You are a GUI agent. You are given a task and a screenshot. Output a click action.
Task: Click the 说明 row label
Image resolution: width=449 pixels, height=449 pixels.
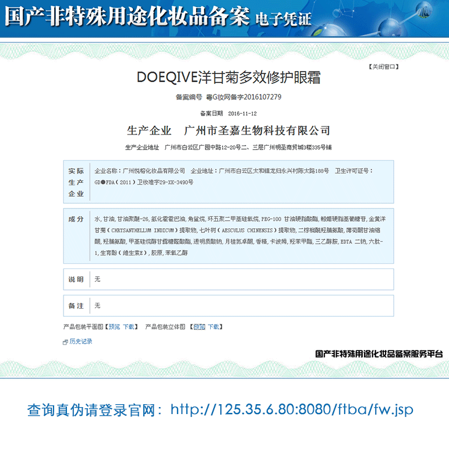[x=76, y=280]
